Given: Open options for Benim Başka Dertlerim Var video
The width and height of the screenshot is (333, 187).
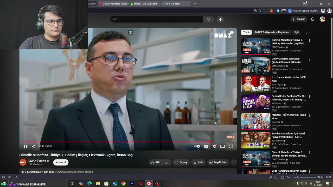Looking at the screenshot, I should (x=310, y=97).
